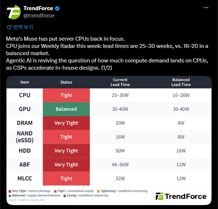Click the Very Tight red legend swatch
The width and height of the screenshot is (218, 209).
pyautogui.click(x=10, y=191)
